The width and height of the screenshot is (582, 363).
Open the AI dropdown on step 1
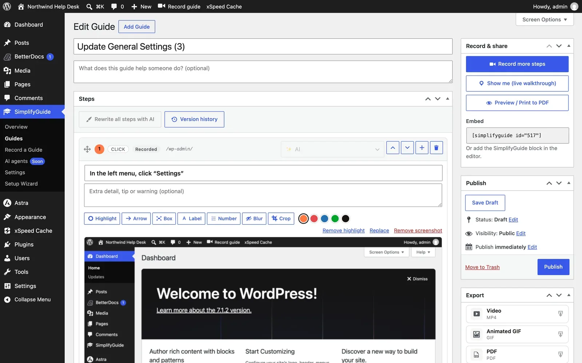(332, 149)
